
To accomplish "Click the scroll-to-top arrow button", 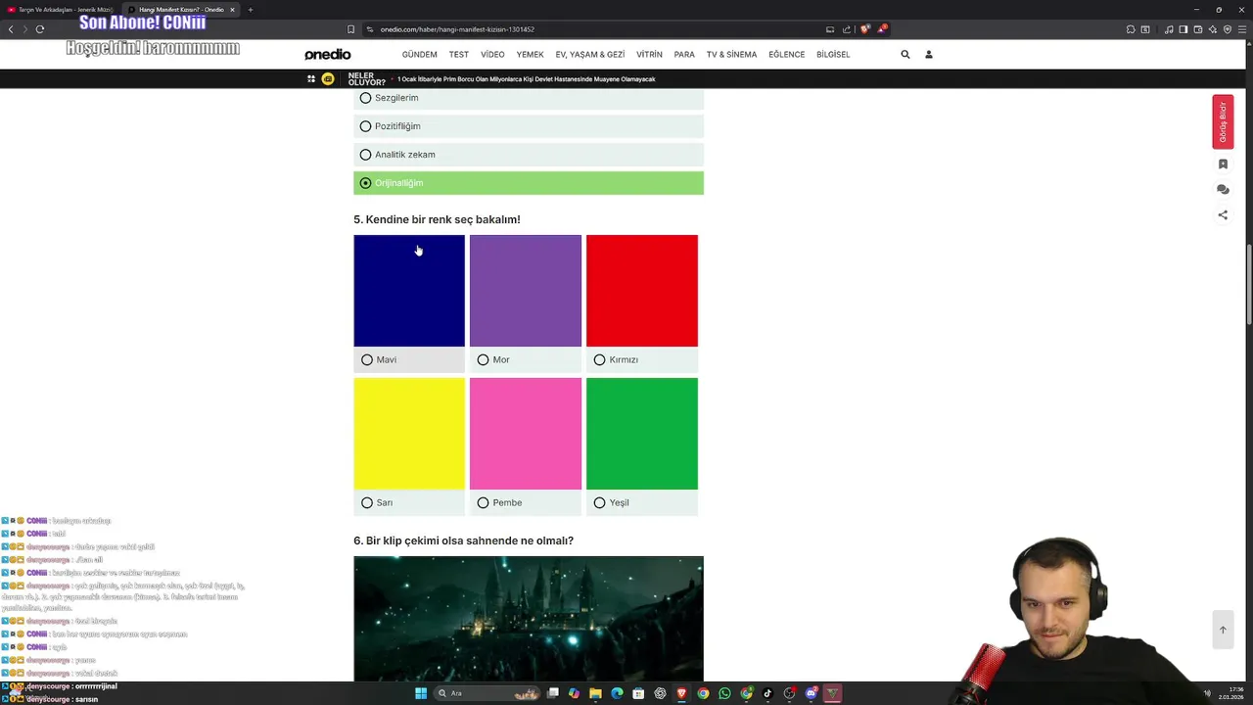I will click(1223, 630).
